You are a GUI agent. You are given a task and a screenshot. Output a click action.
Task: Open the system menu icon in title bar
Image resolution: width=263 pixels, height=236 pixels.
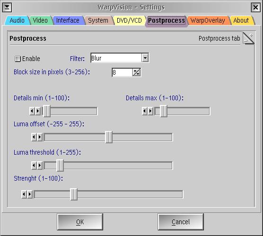7,8
